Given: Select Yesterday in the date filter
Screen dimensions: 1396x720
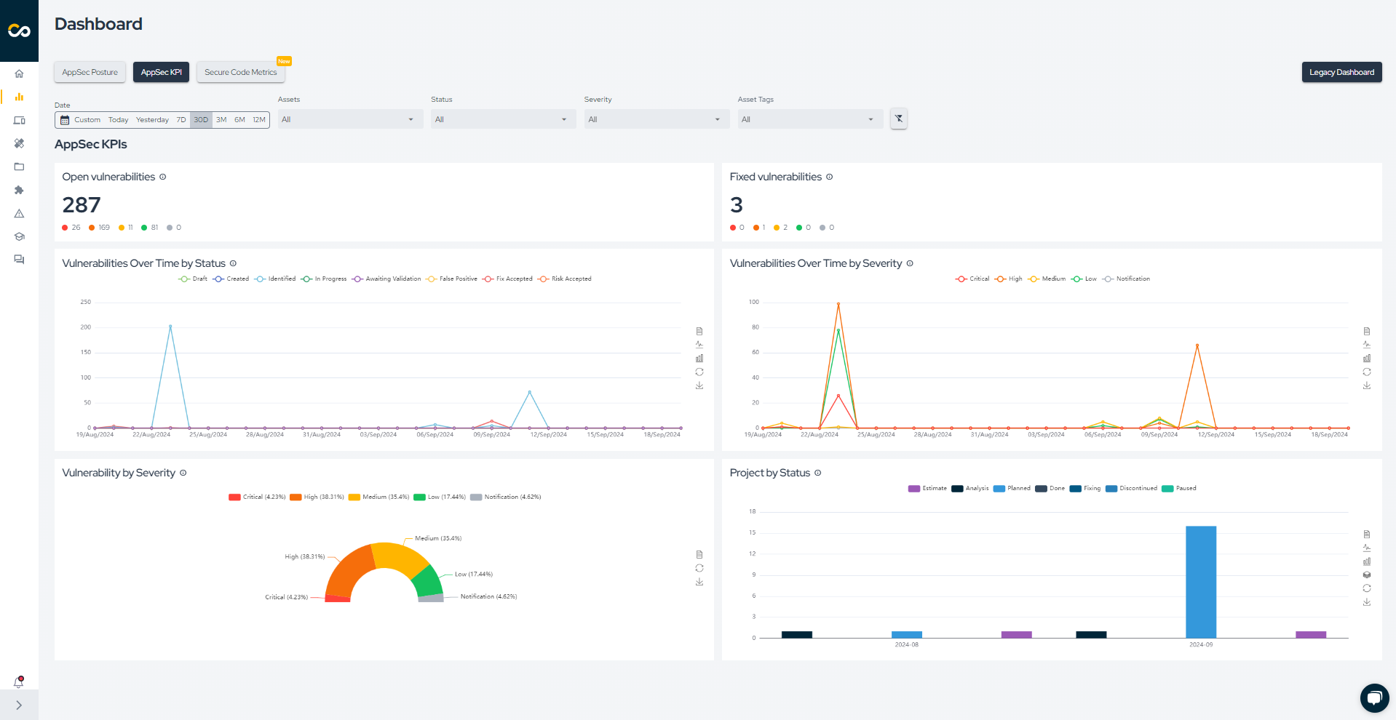Looking at the screenshot, I should click(152, 120).
